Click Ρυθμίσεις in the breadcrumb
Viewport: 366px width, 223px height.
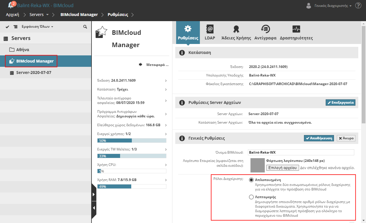pyautogui.click(x=118, y=15)
